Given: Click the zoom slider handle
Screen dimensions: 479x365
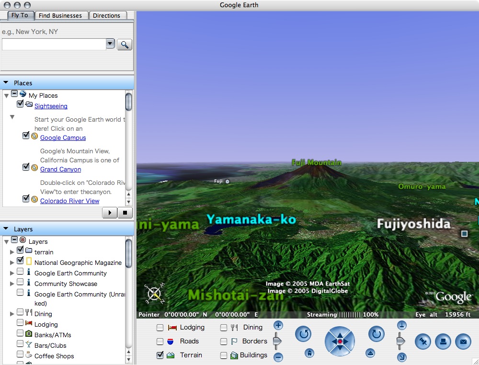Looking at the screenshot, I should click(x=277, y=341).
